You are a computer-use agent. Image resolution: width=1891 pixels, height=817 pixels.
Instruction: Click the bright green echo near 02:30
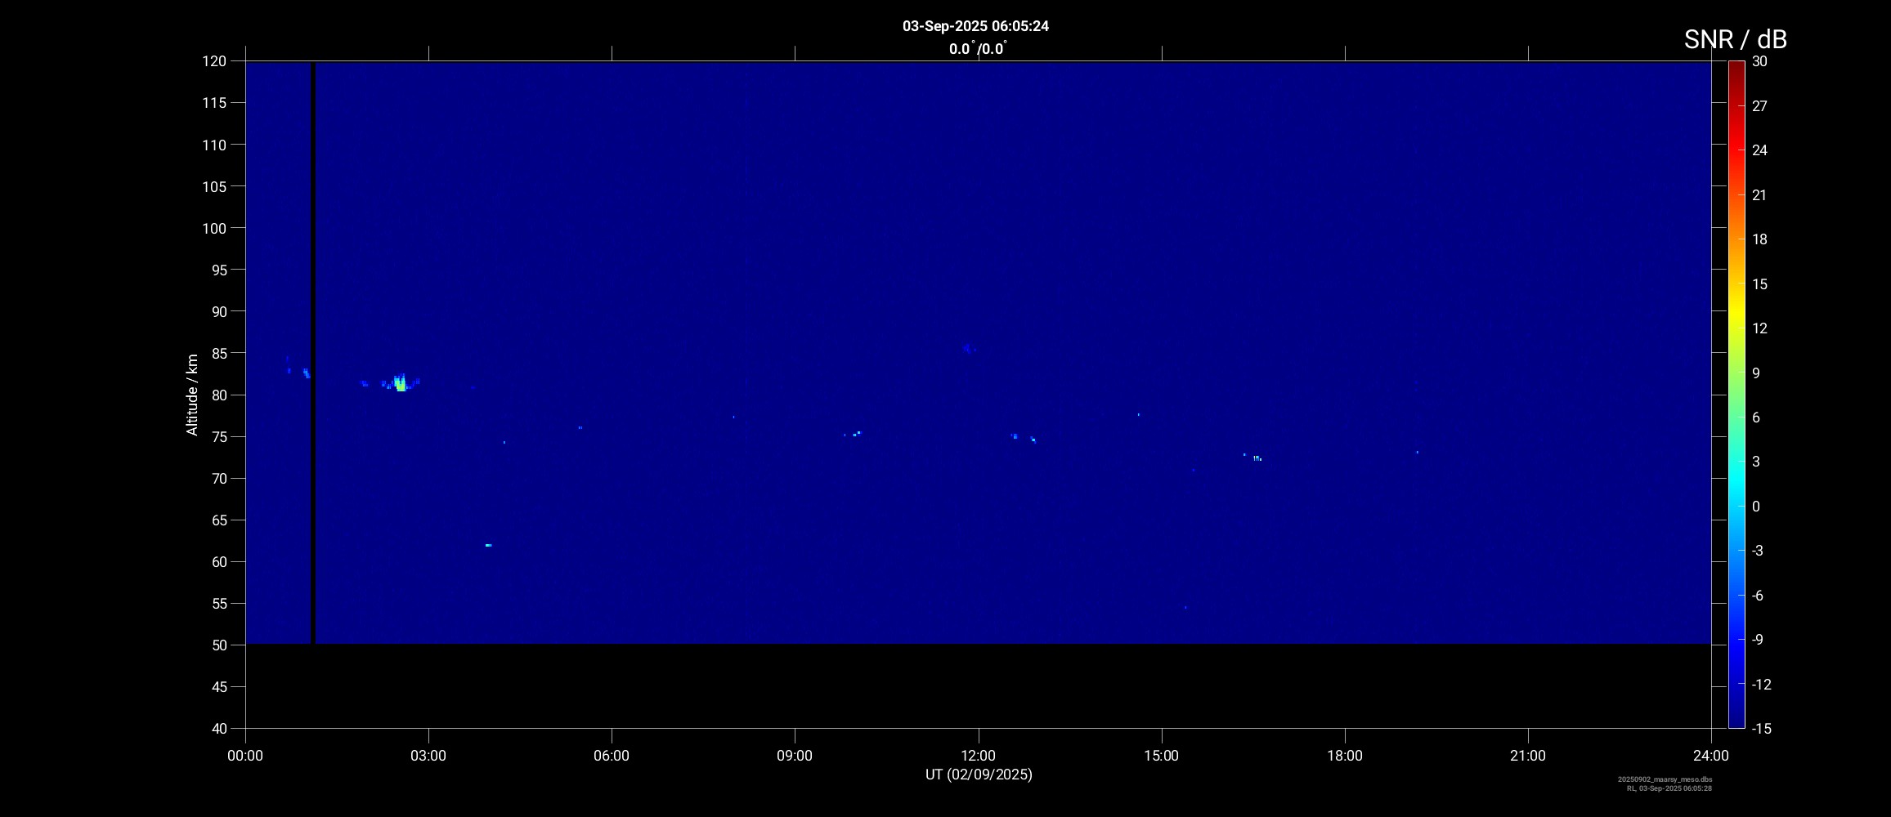400,383
